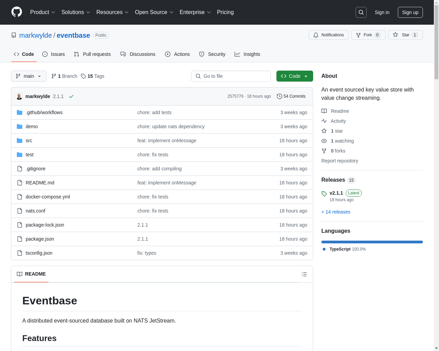Screen dimensions: 439x351
Task: Open the green Code dropdown button
Action: (x=295, y=76)
